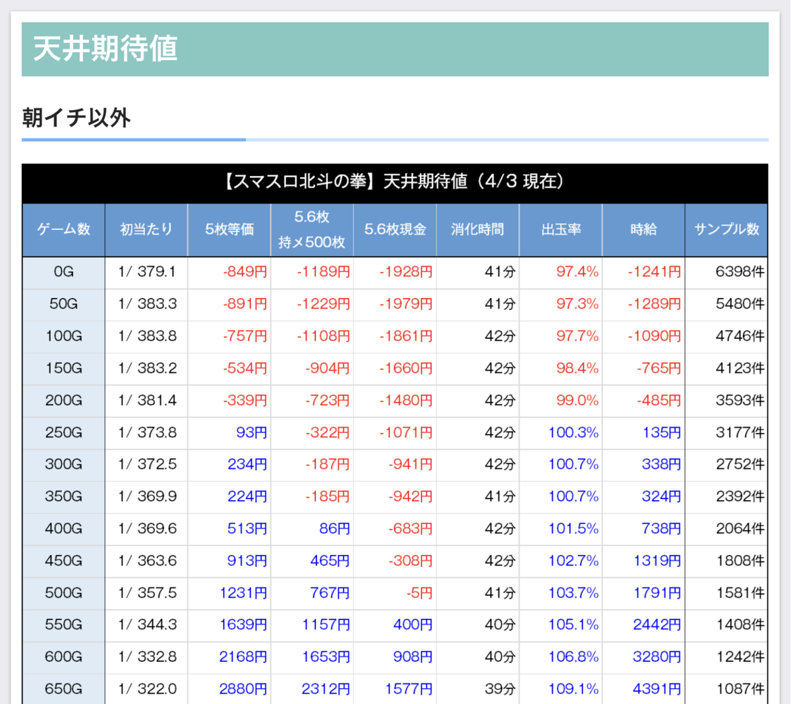This screenshot has width=791, height=704.
Task: Select the 250G row label
Action: tap(64, 433)
